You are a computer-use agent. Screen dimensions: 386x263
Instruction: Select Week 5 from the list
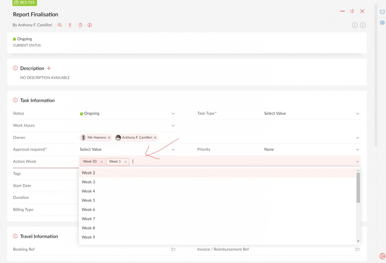click(217, 200)
